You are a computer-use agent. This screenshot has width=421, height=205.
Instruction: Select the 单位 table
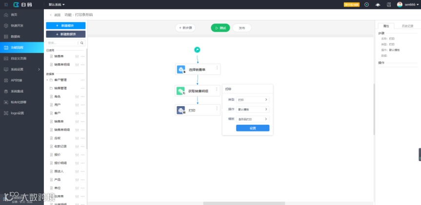[x=57, y=188]
